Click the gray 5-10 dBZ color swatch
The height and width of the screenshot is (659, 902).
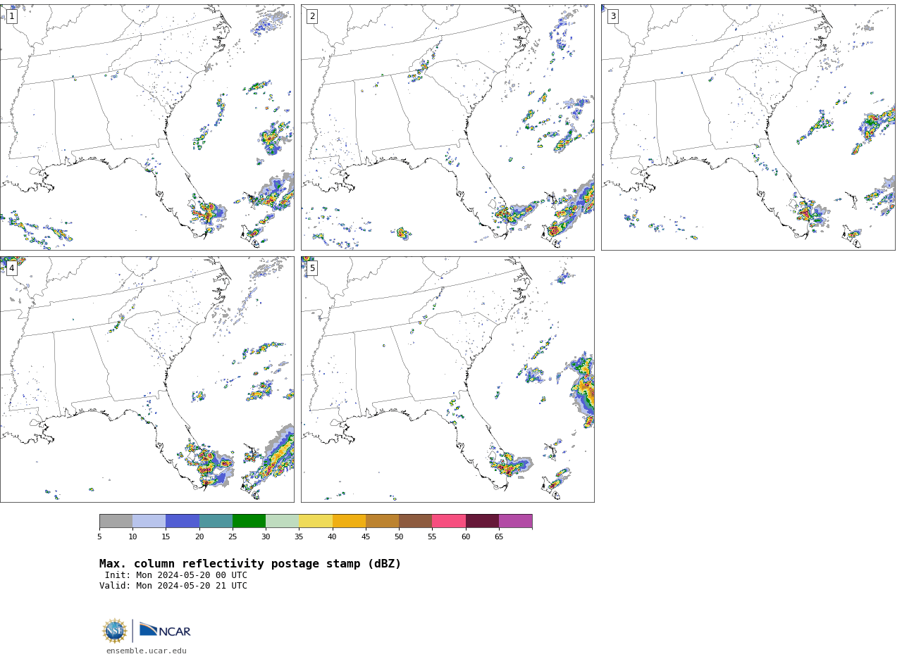[116, 521]
